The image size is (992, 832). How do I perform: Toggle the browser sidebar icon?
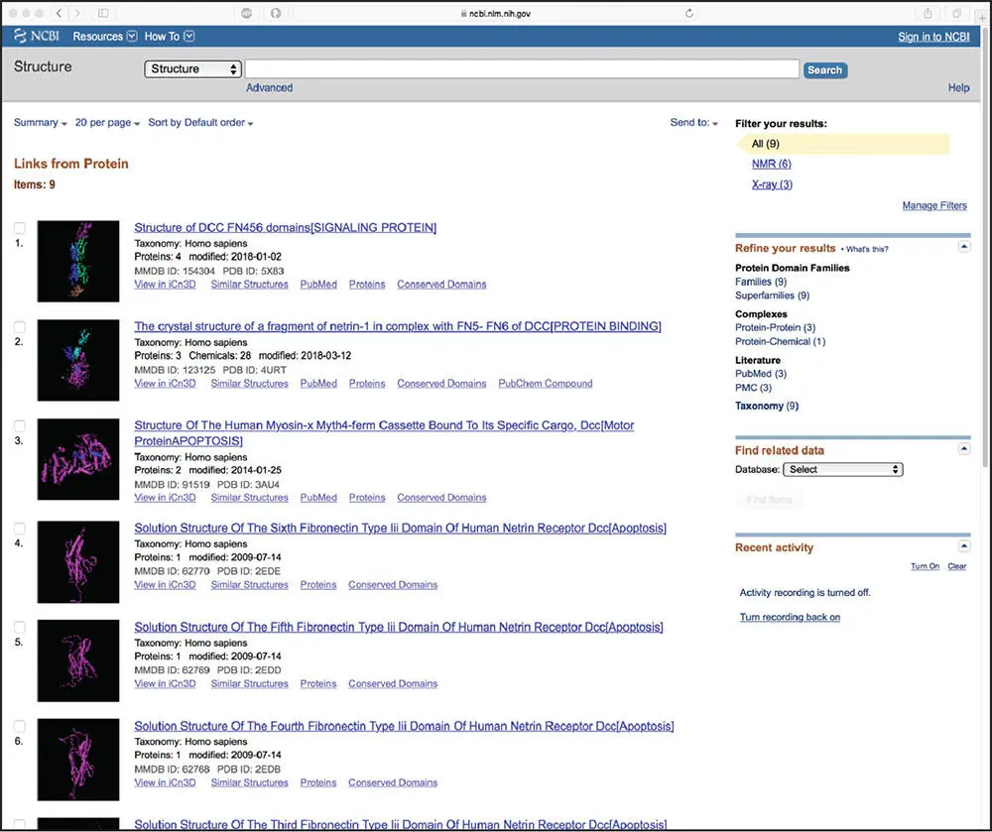[103, 13]
